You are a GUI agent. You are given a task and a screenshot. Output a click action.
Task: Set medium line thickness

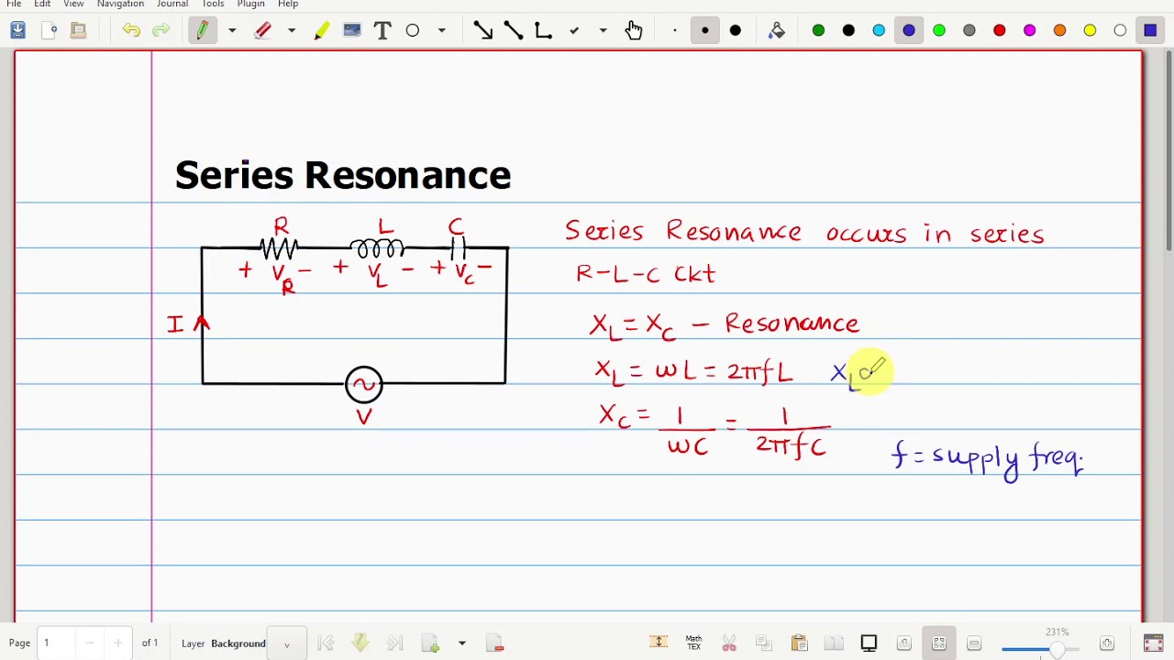[705, 30]
